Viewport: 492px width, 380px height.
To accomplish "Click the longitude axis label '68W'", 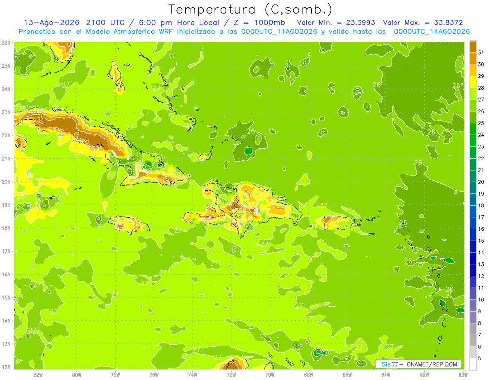I will point(308,374).
